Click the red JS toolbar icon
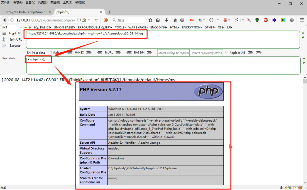The image size is (307, 190). [192, 20]
